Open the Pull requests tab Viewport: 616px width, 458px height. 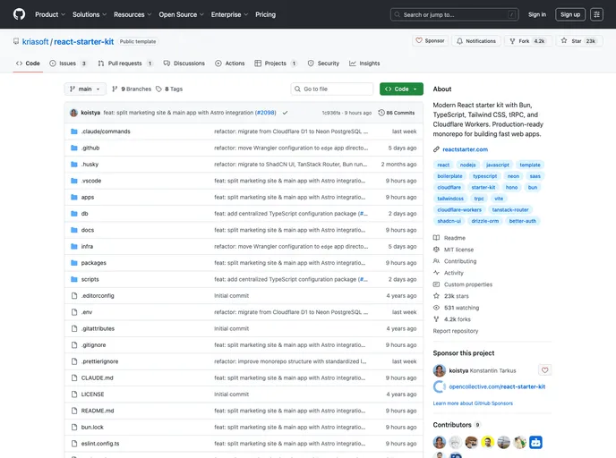click(x=125, y=64)
